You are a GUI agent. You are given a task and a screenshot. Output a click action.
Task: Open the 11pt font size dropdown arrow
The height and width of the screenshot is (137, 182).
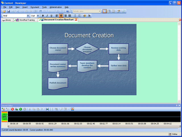(x=38, y=16)
